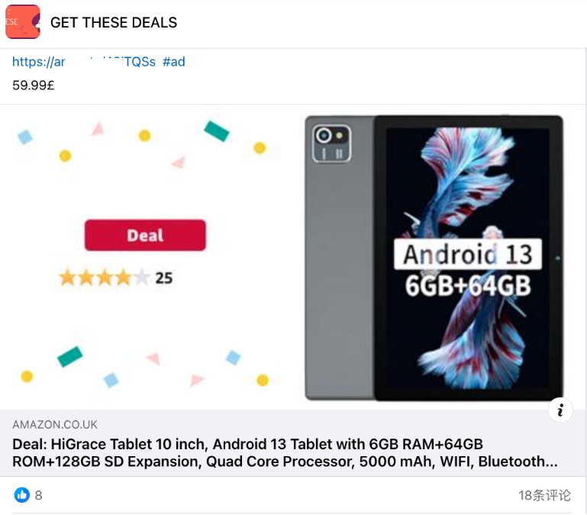Click the 6GB+64GB text on image
The width and height of the screenshot is (587, 515).
(x=468, y=286)
